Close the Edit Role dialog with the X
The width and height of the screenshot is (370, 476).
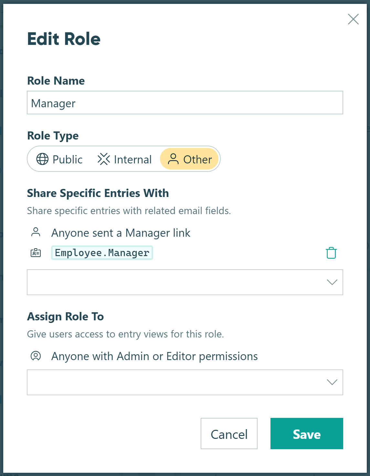coord(353,19)
